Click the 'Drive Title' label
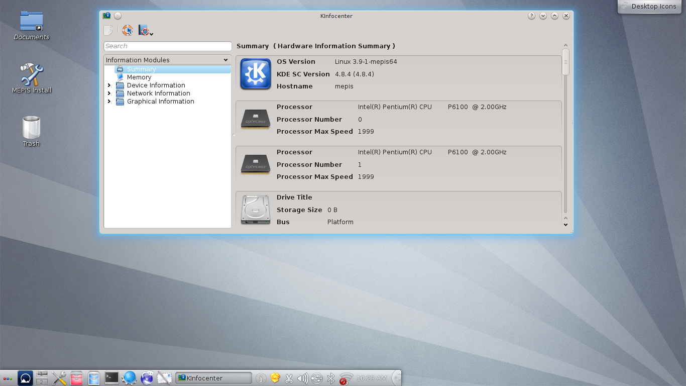 (x=294, y=198)
